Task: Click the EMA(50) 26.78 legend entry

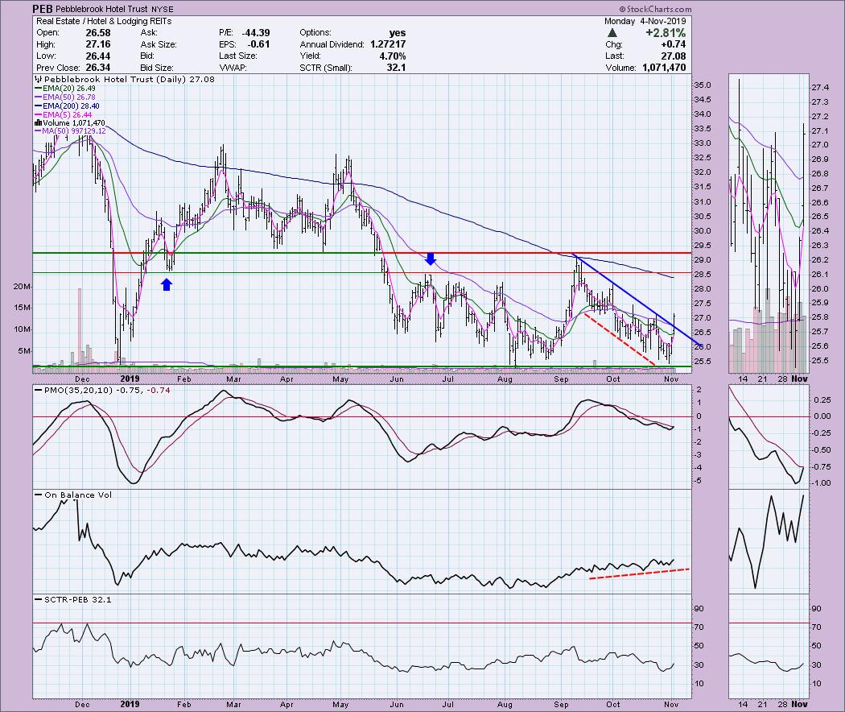Action: (x=65, y=97)
